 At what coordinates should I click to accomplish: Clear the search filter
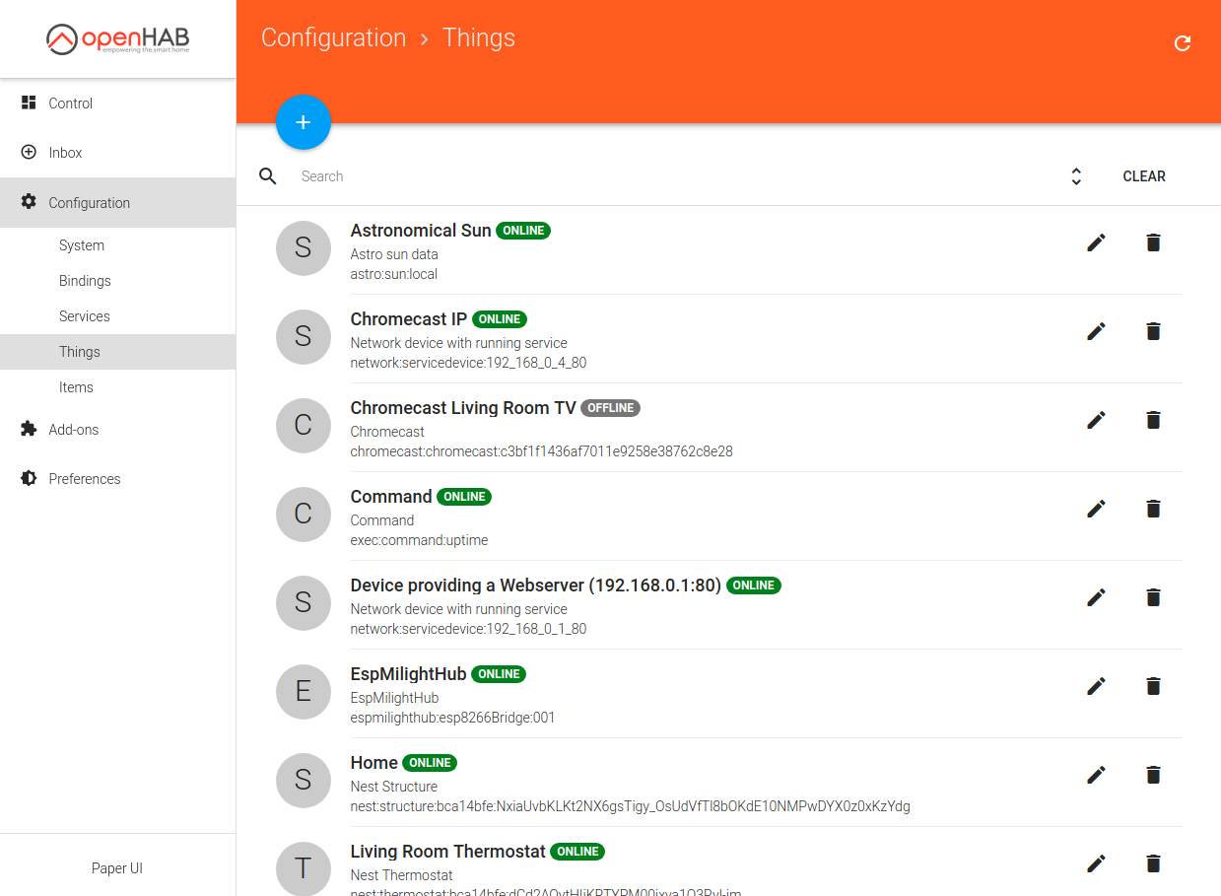click(1144, 175)
